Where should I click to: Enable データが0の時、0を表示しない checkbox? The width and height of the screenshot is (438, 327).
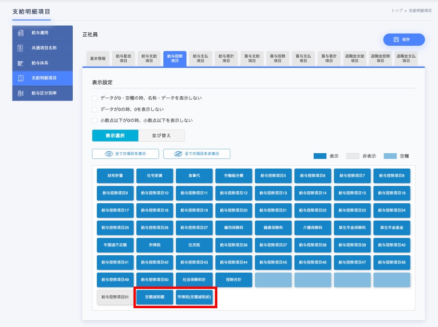95,109
